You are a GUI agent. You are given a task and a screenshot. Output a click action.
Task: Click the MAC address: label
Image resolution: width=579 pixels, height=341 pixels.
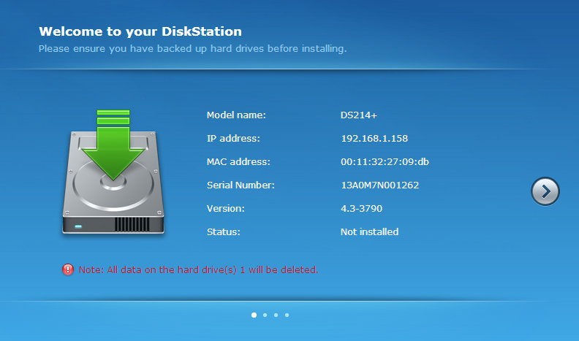pos(238,162)
